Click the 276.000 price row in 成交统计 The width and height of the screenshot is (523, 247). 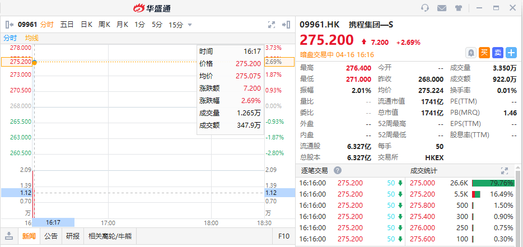pyautogui.click(x=422, y=227)
